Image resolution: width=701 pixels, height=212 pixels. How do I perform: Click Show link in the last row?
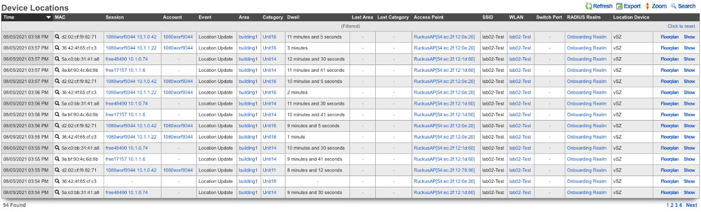click(689, 192)
